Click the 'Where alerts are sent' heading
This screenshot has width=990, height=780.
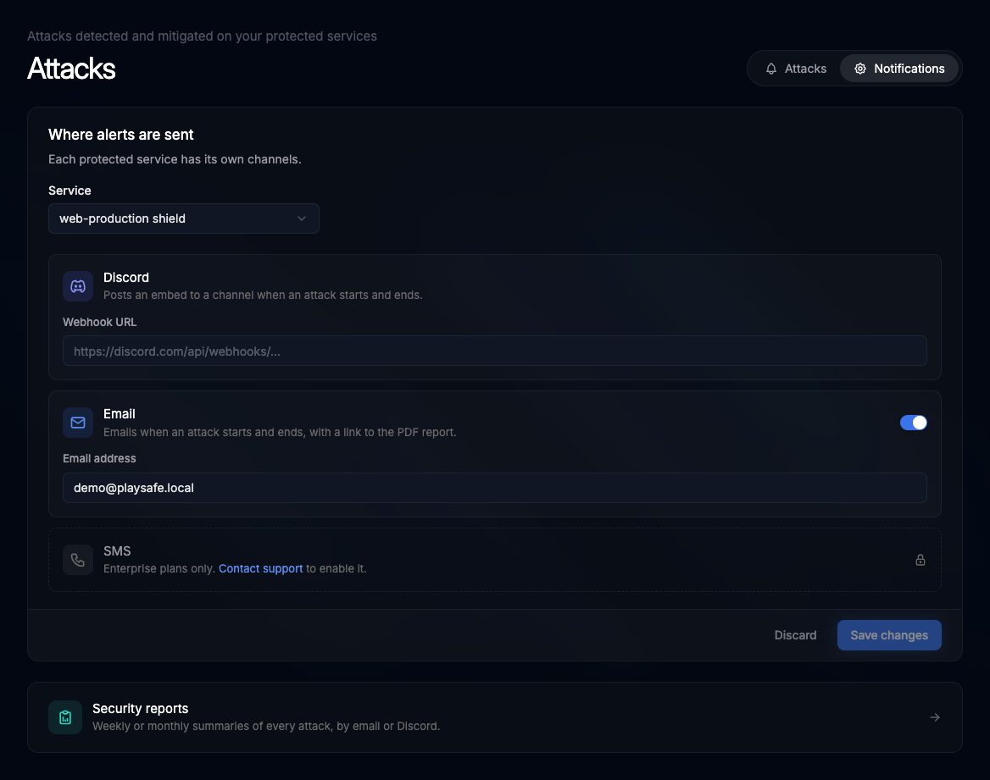120,135
